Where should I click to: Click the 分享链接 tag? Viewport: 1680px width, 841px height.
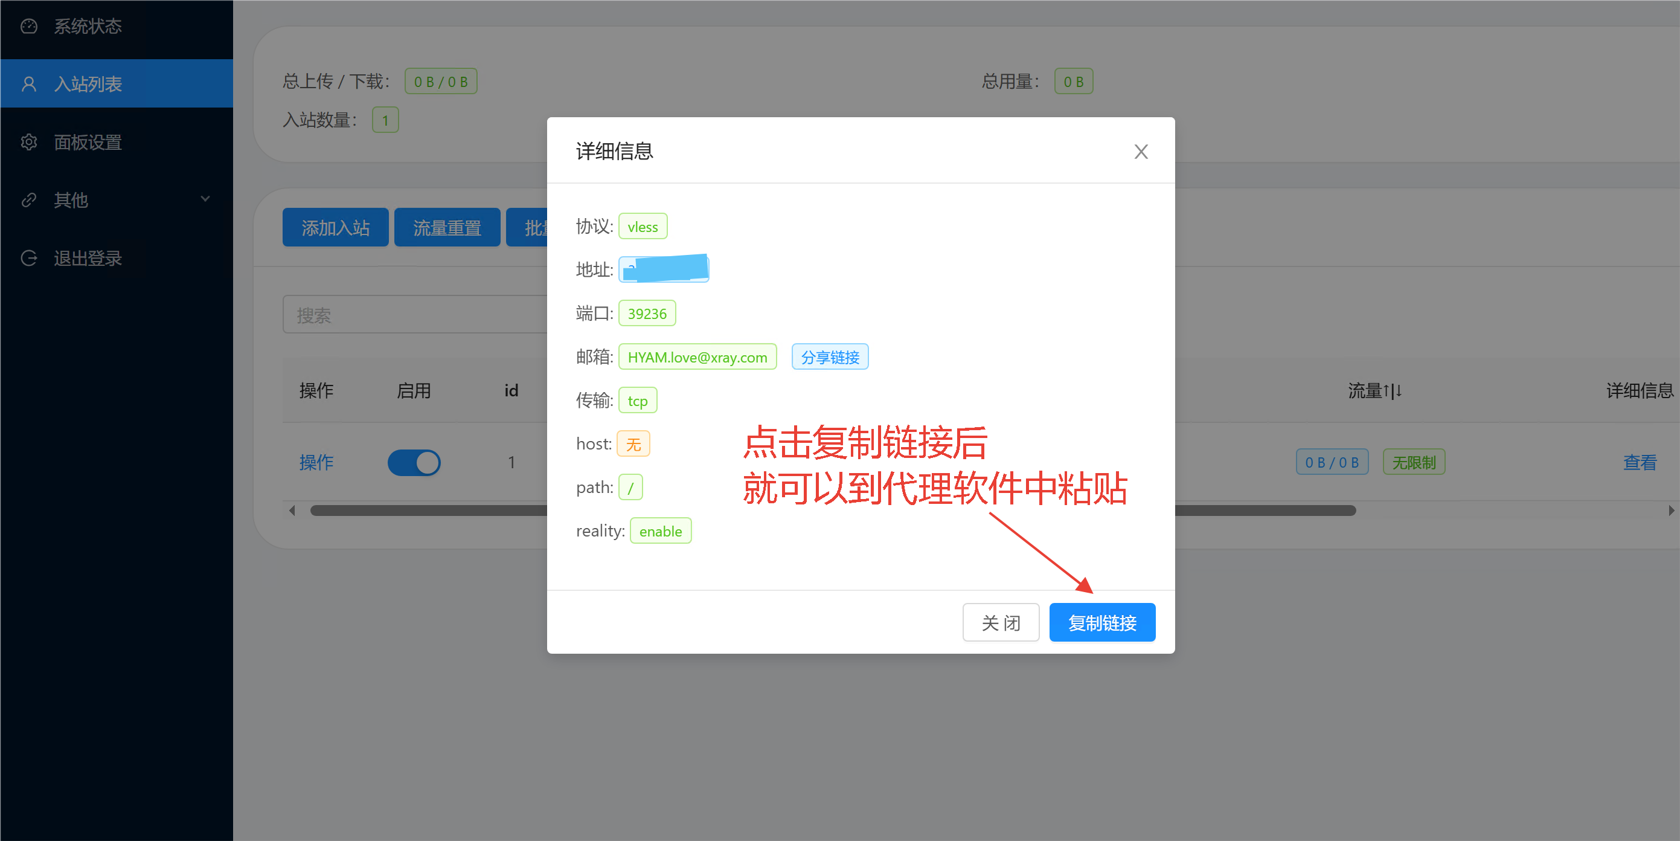(830, 357)
